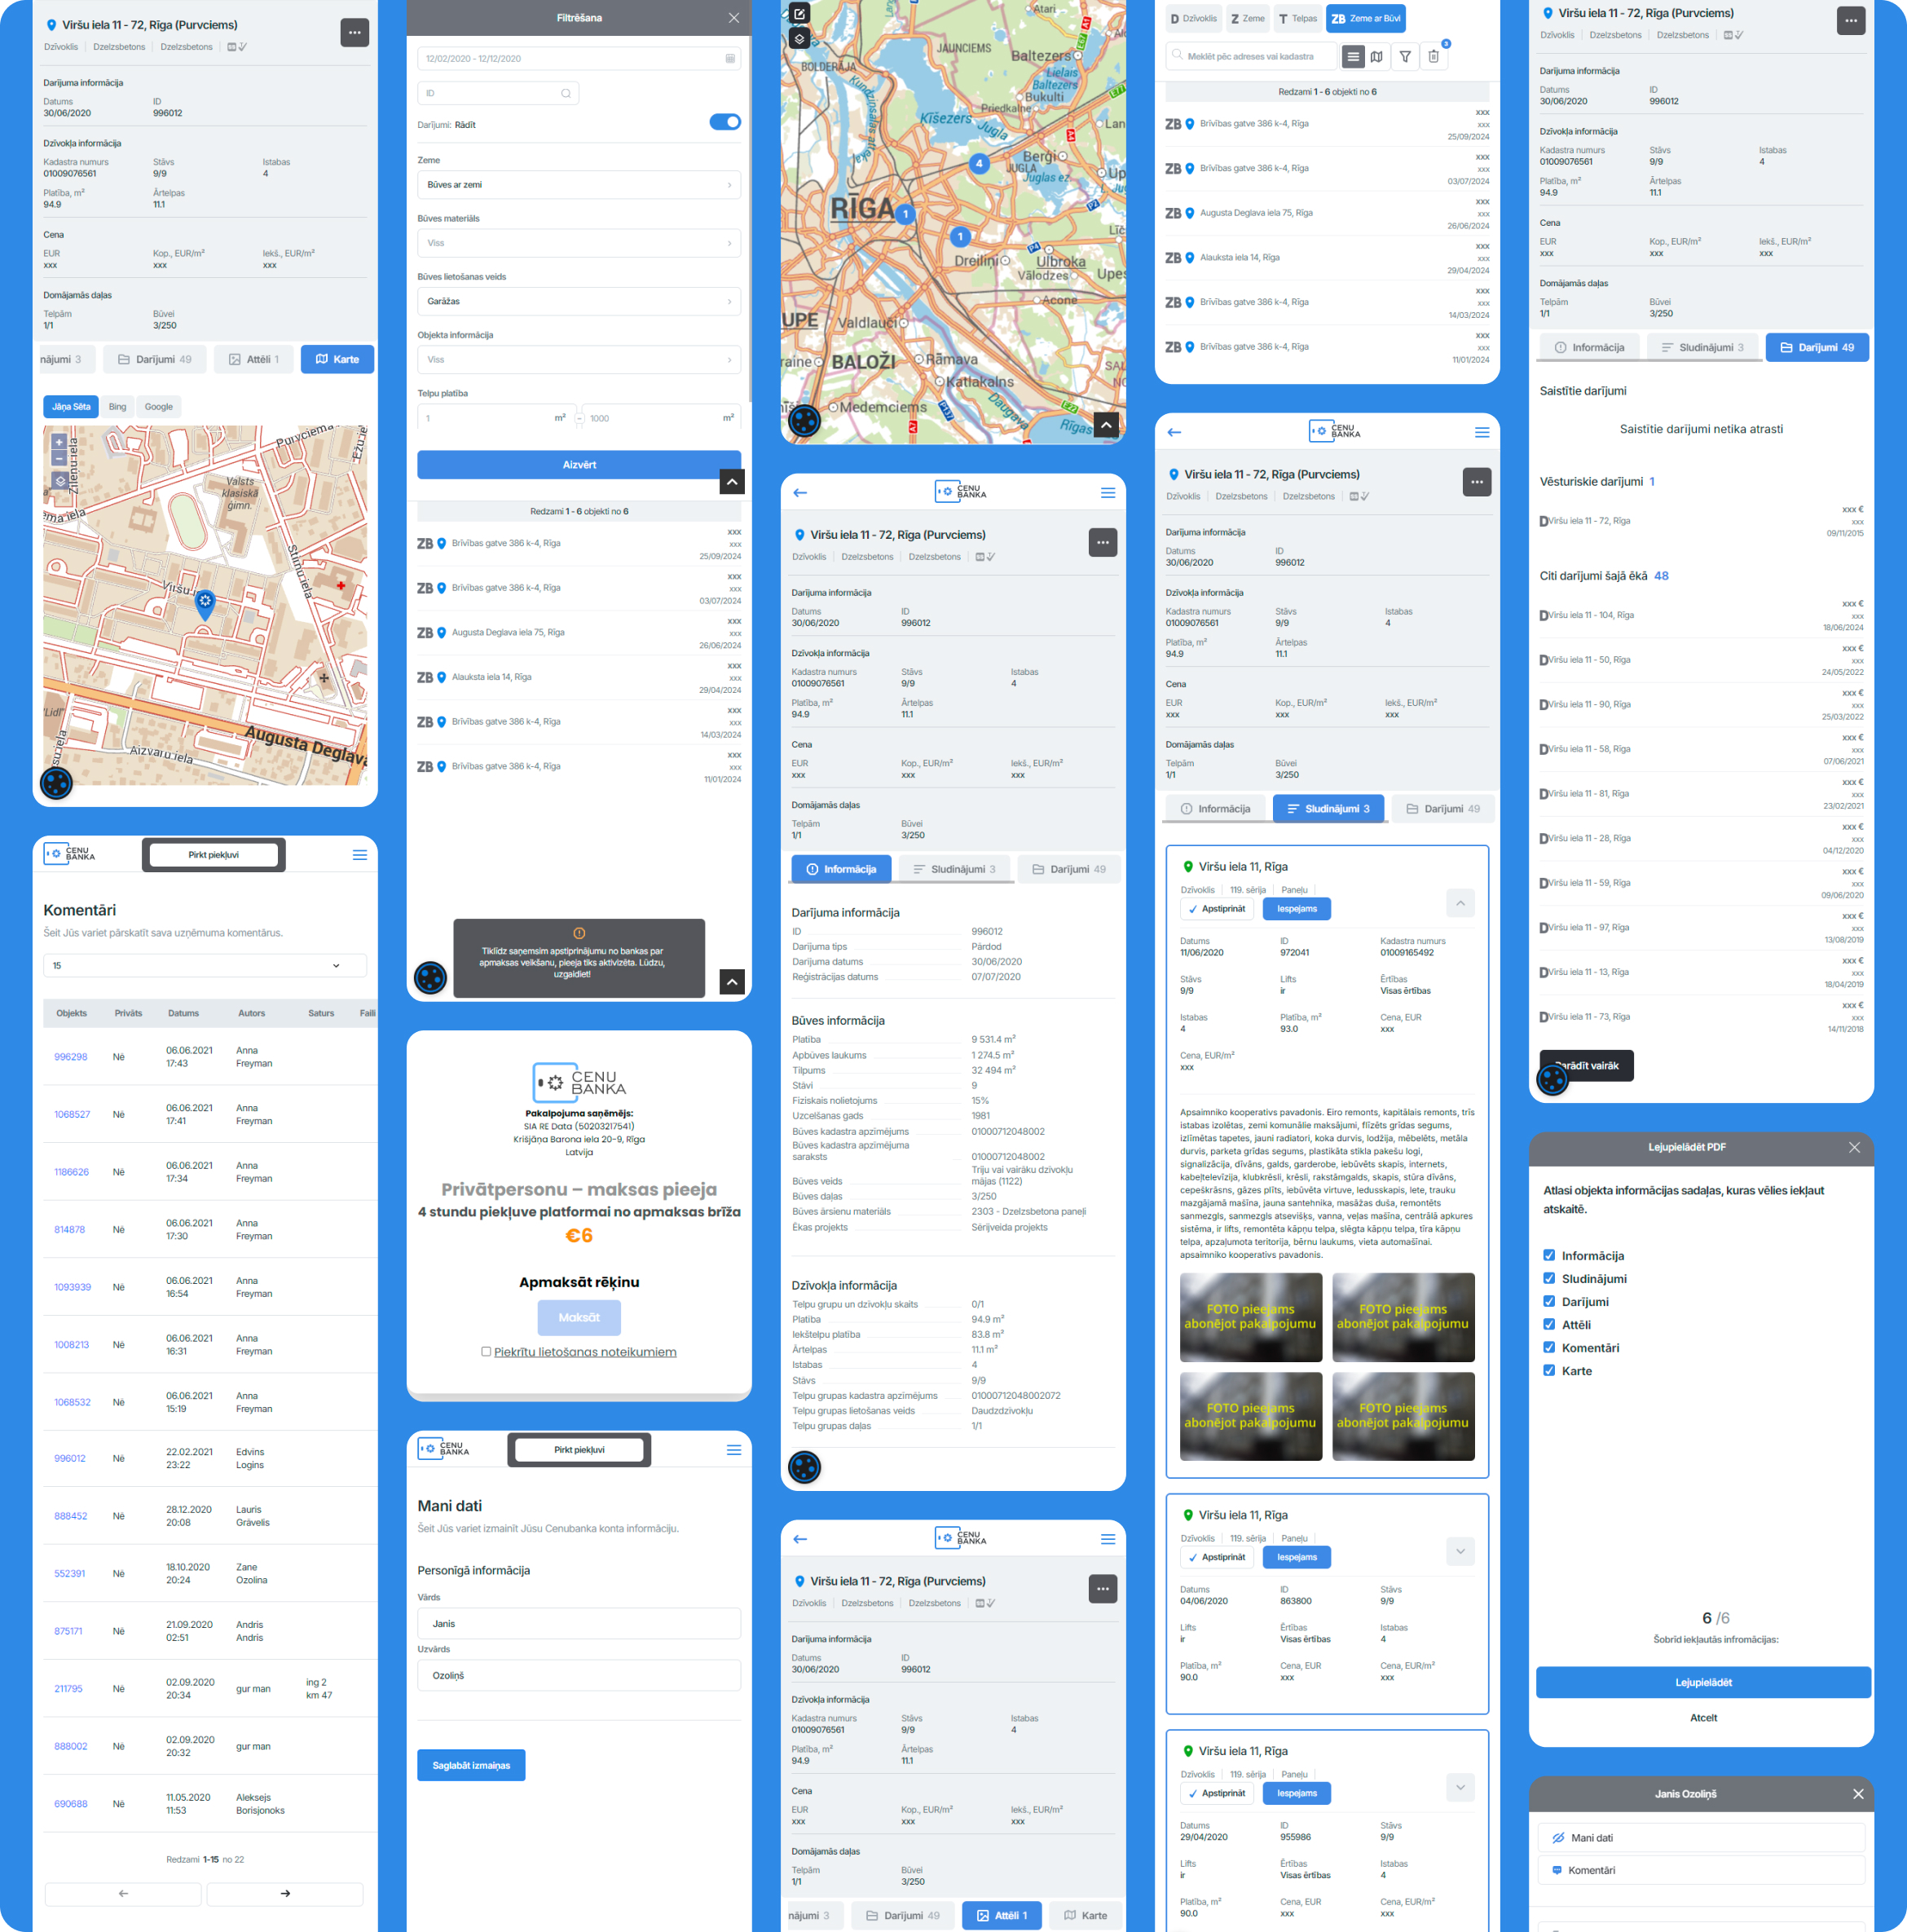Click Saglabāt izmaiņas on the Mani dati screen
This screenshot has width=1907, height=1932.
click(471, 1765)
